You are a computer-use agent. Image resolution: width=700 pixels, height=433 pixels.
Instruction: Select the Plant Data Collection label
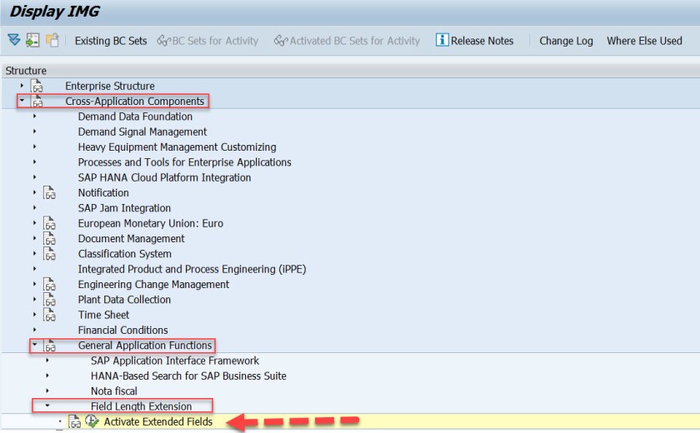click(124, 300)
